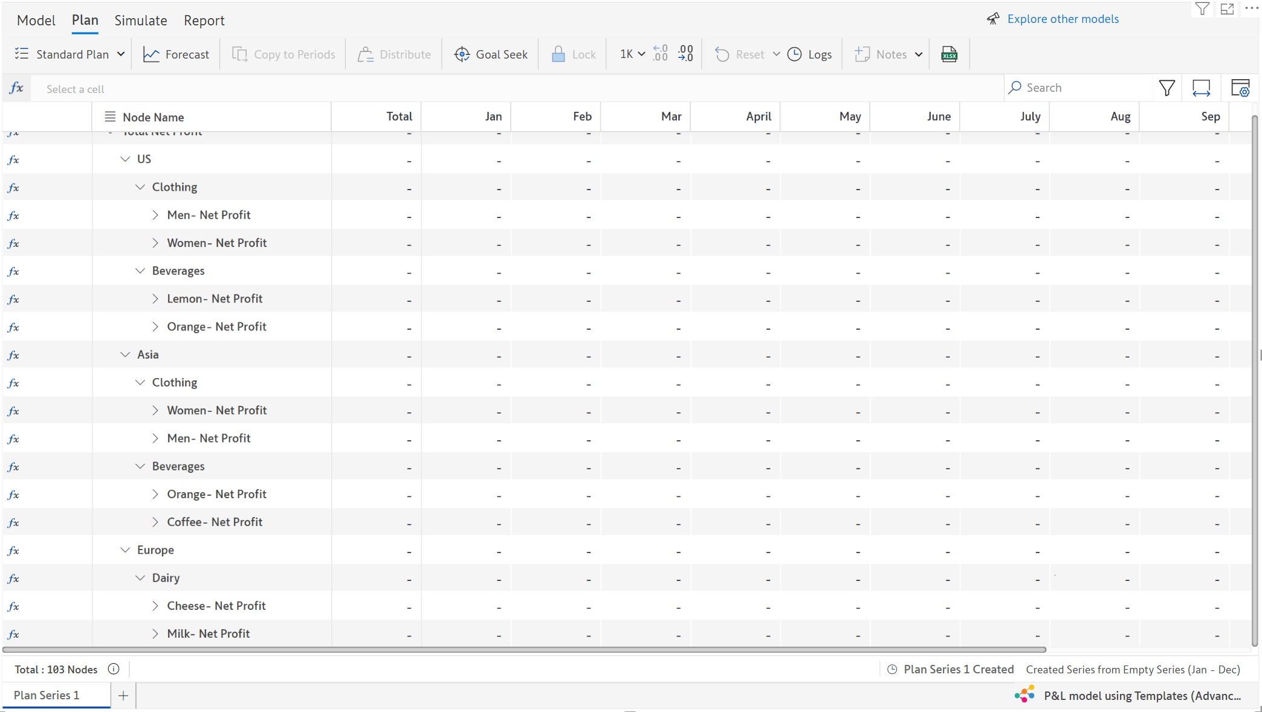Click the fx icon on the US row
Viewport: 1262px width, 712px height.
point(13,159)
